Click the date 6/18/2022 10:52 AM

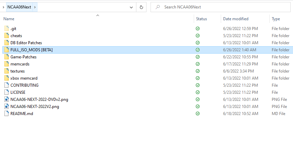click(240, 114)
